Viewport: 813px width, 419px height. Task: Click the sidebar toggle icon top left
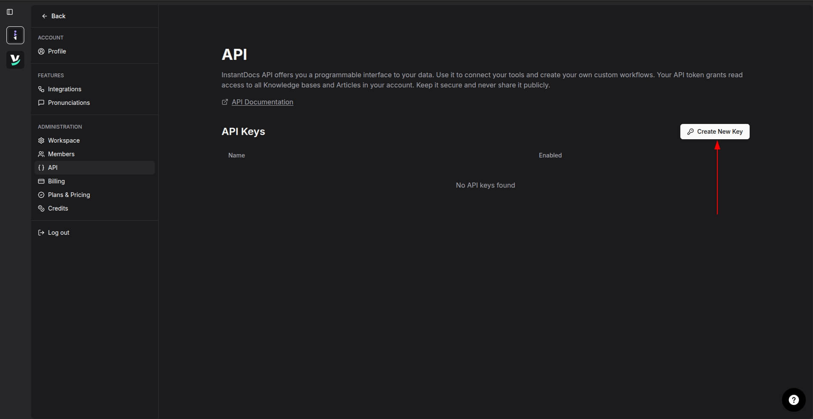point(9,12)
